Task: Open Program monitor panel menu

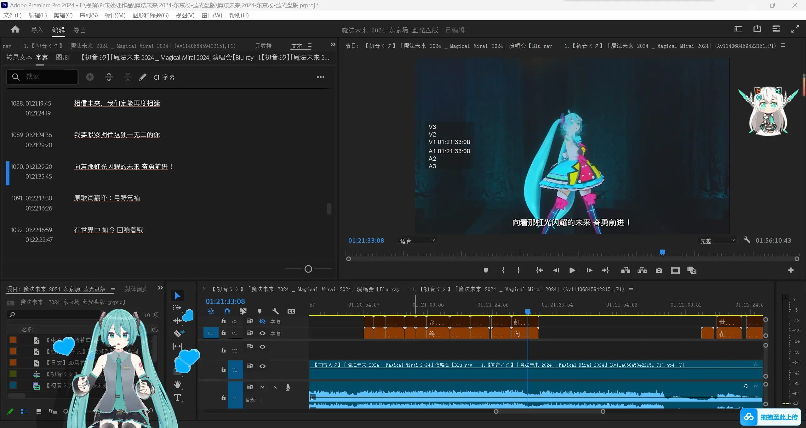Action: click(783, 46)
